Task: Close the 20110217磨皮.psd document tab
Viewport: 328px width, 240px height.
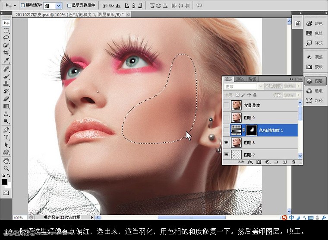Action: [x=128, y=14]
